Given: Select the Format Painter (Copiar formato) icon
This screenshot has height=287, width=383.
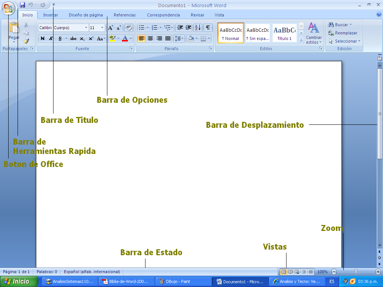Looking at the screenshot, I should tap(26, 40).
